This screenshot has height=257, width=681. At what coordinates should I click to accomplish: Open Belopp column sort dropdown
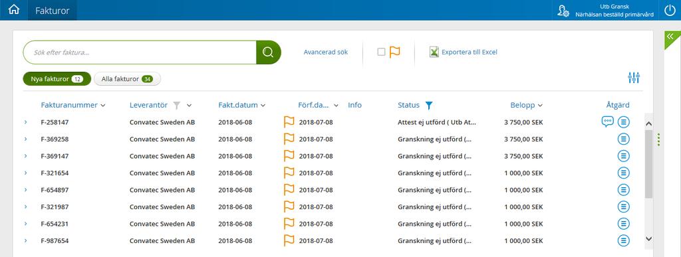540,106
